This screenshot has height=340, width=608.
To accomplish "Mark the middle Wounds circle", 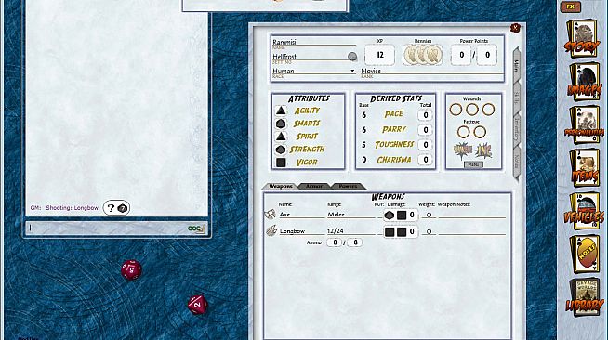I will tap(472, 110).
